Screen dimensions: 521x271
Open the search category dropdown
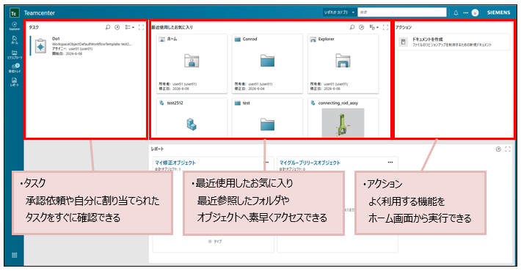(x=340, y=12)
